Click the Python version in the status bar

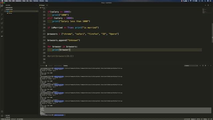coord(6,119)
